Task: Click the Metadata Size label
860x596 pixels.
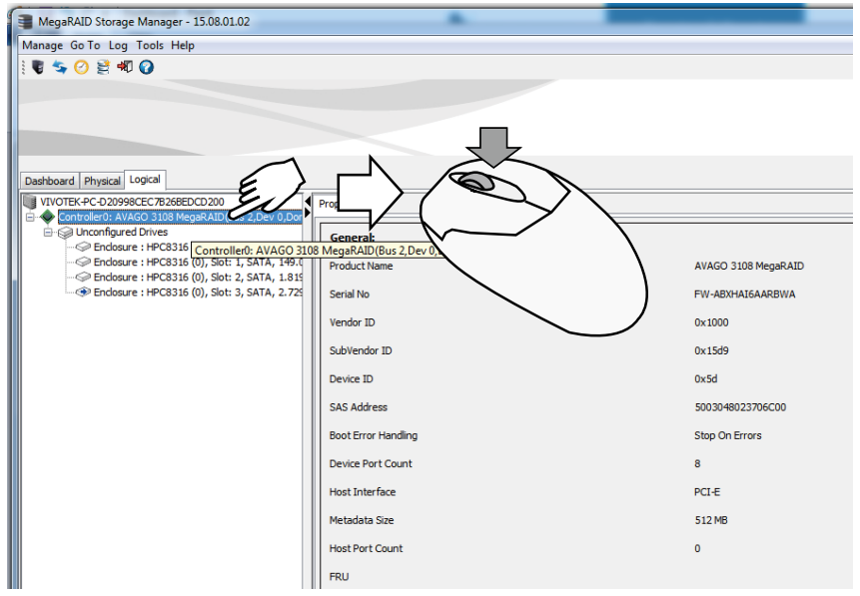Action: 362,520
